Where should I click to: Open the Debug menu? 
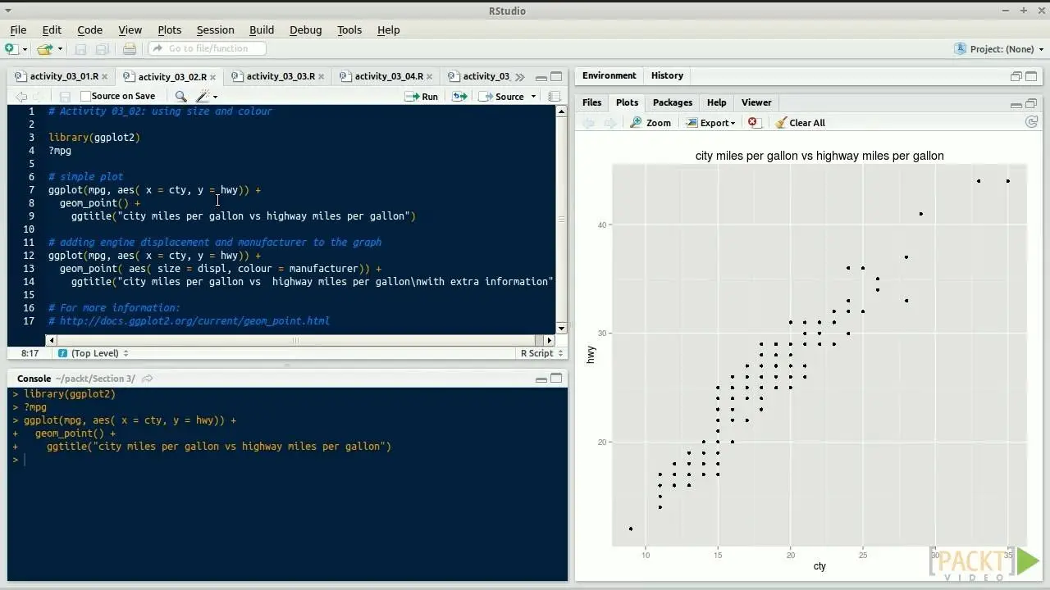tap(305, 29)
